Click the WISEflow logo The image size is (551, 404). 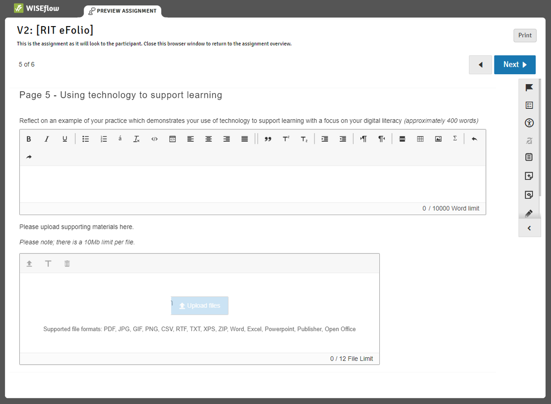(36, 8)
